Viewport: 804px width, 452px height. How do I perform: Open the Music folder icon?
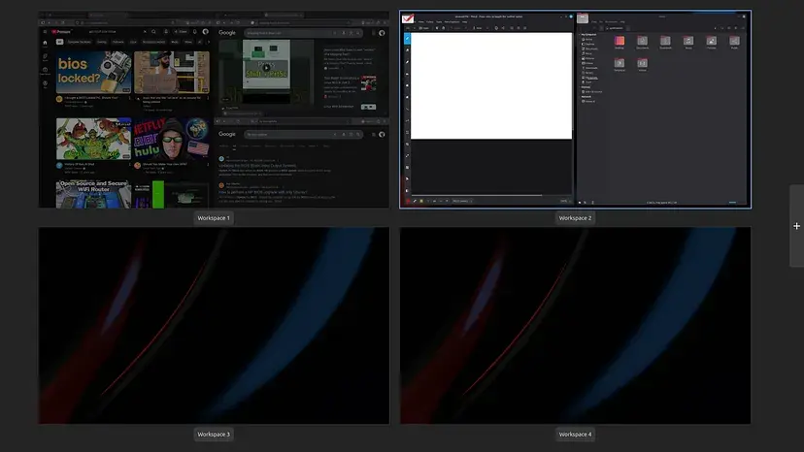click(688, 42)
